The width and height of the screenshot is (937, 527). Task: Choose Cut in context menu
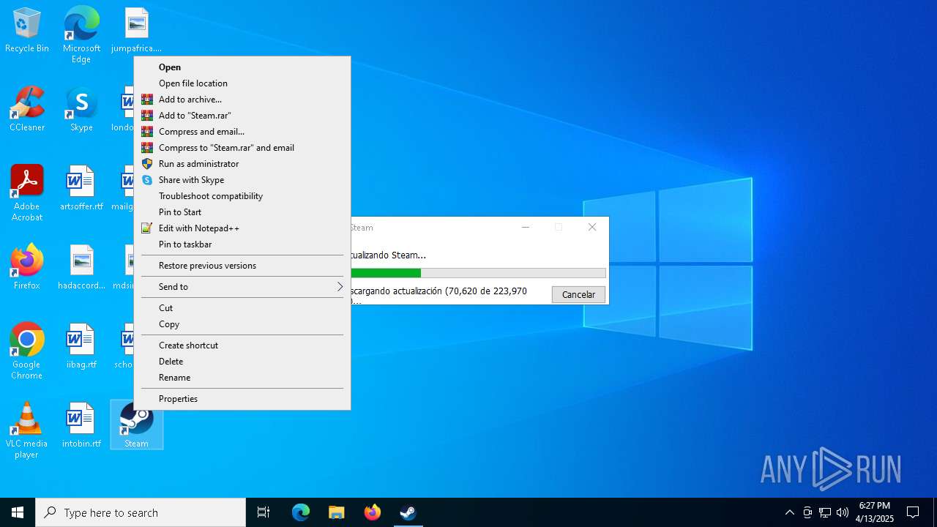[242, 308]
